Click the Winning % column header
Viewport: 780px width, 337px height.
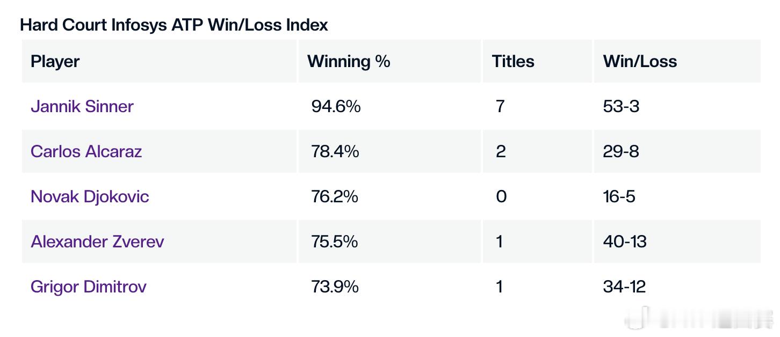[349, 61]
